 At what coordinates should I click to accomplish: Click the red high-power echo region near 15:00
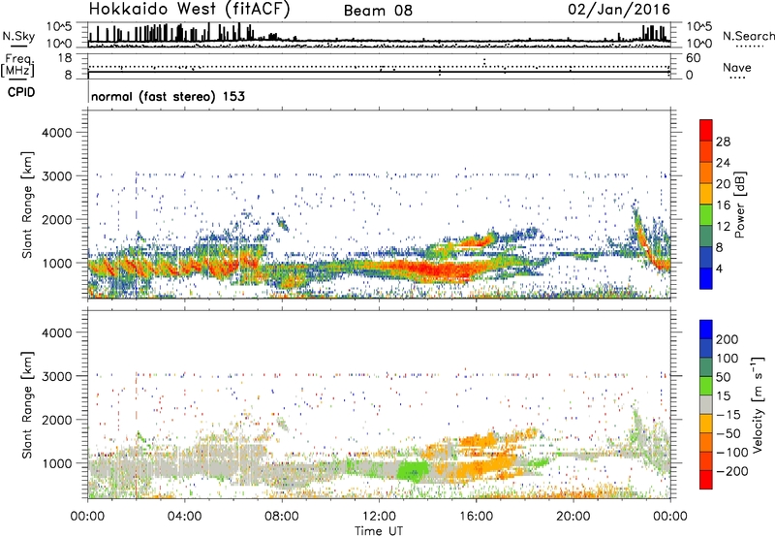click(x=440, y=271)
